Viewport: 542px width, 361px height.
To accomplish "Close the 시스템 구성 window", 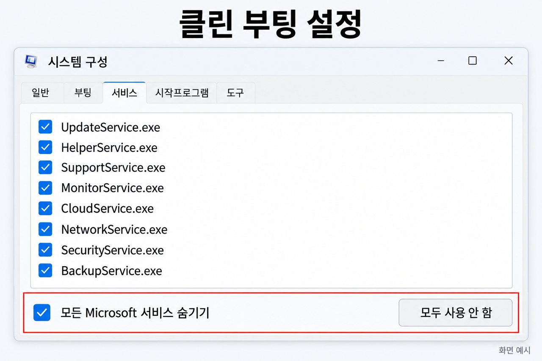I will 509,61.
